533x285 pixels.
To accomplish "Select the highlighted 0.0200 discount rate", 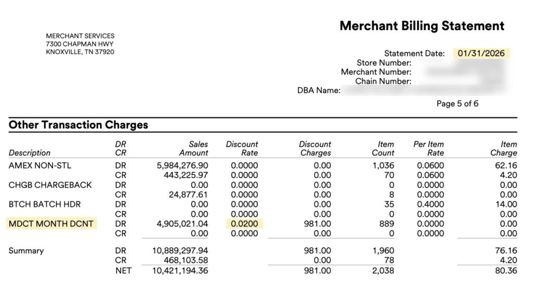I will [x=245, y=224].
